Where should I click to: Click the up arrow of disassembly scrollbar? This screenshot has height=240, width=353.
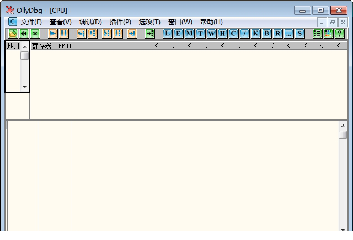click(343, 125)
